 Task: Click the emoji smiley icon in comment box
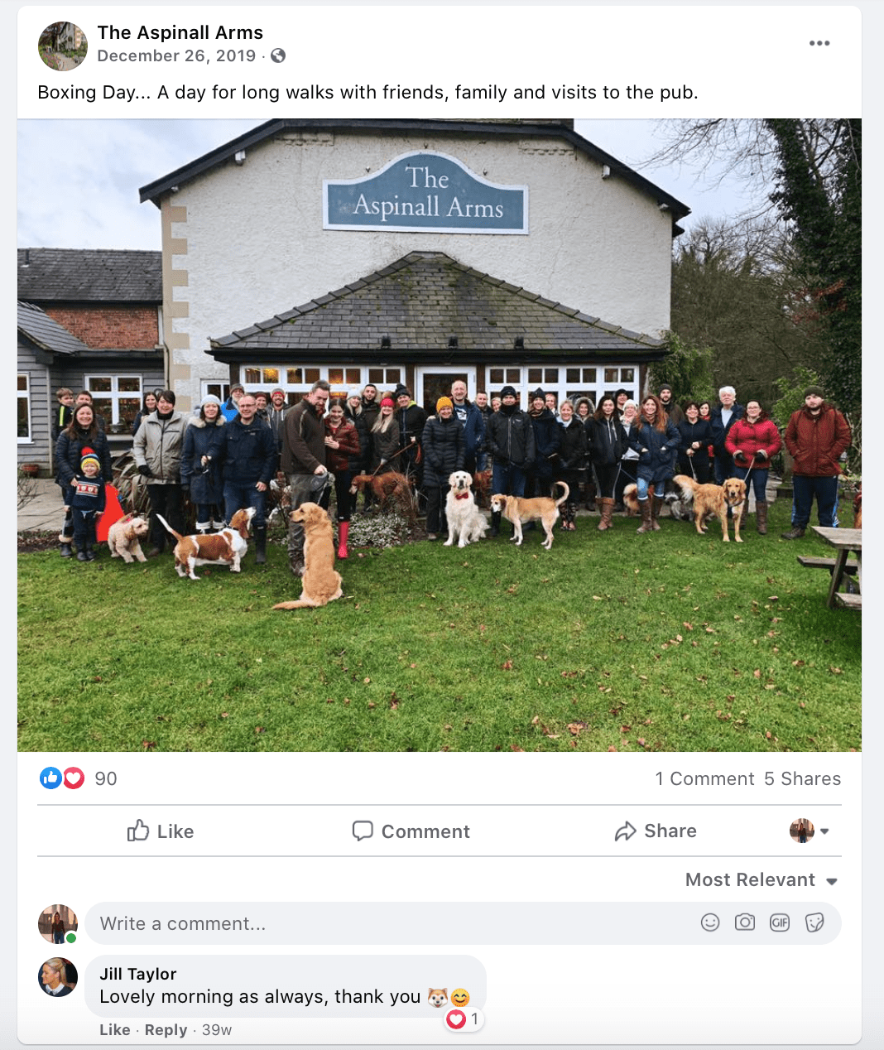[710, 922]
